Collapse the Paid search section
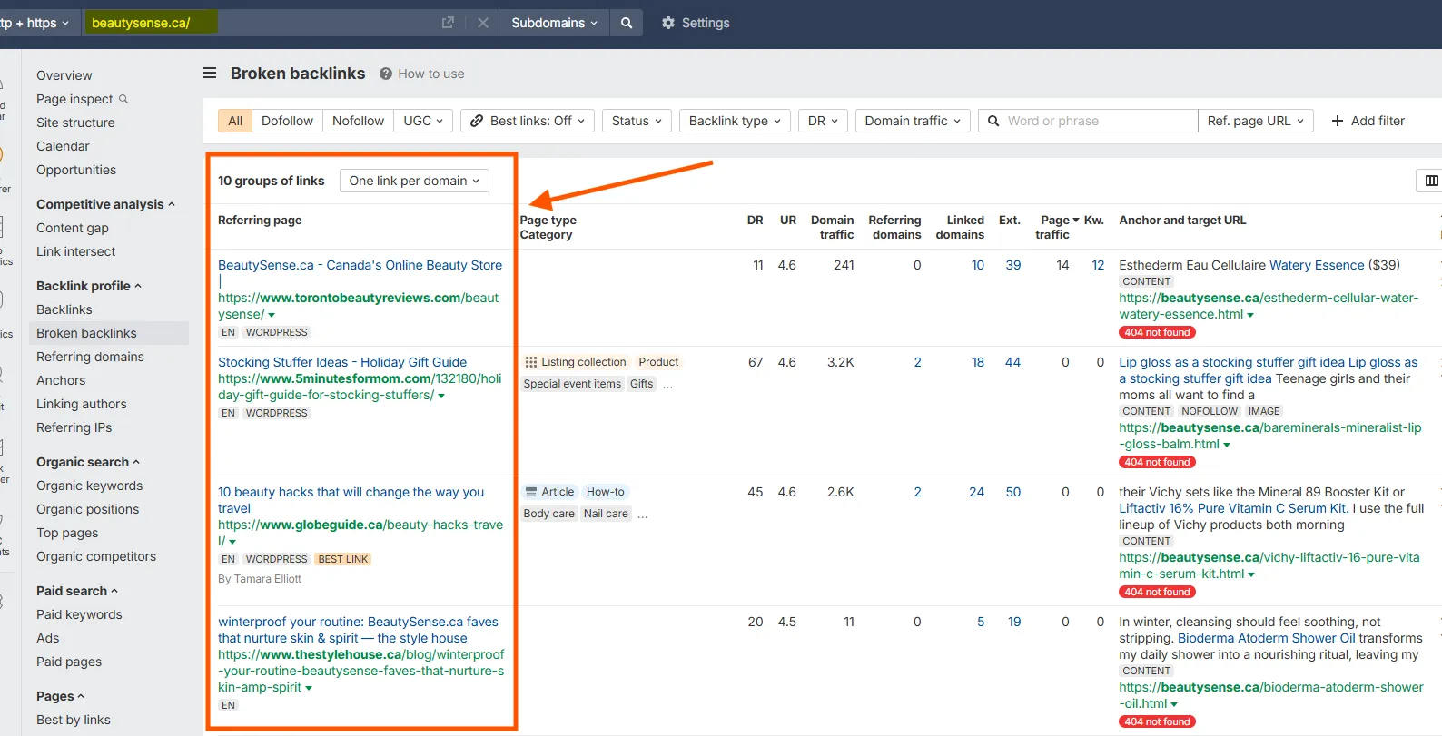This screenshot has height=736, width=1442. point(114,592)
